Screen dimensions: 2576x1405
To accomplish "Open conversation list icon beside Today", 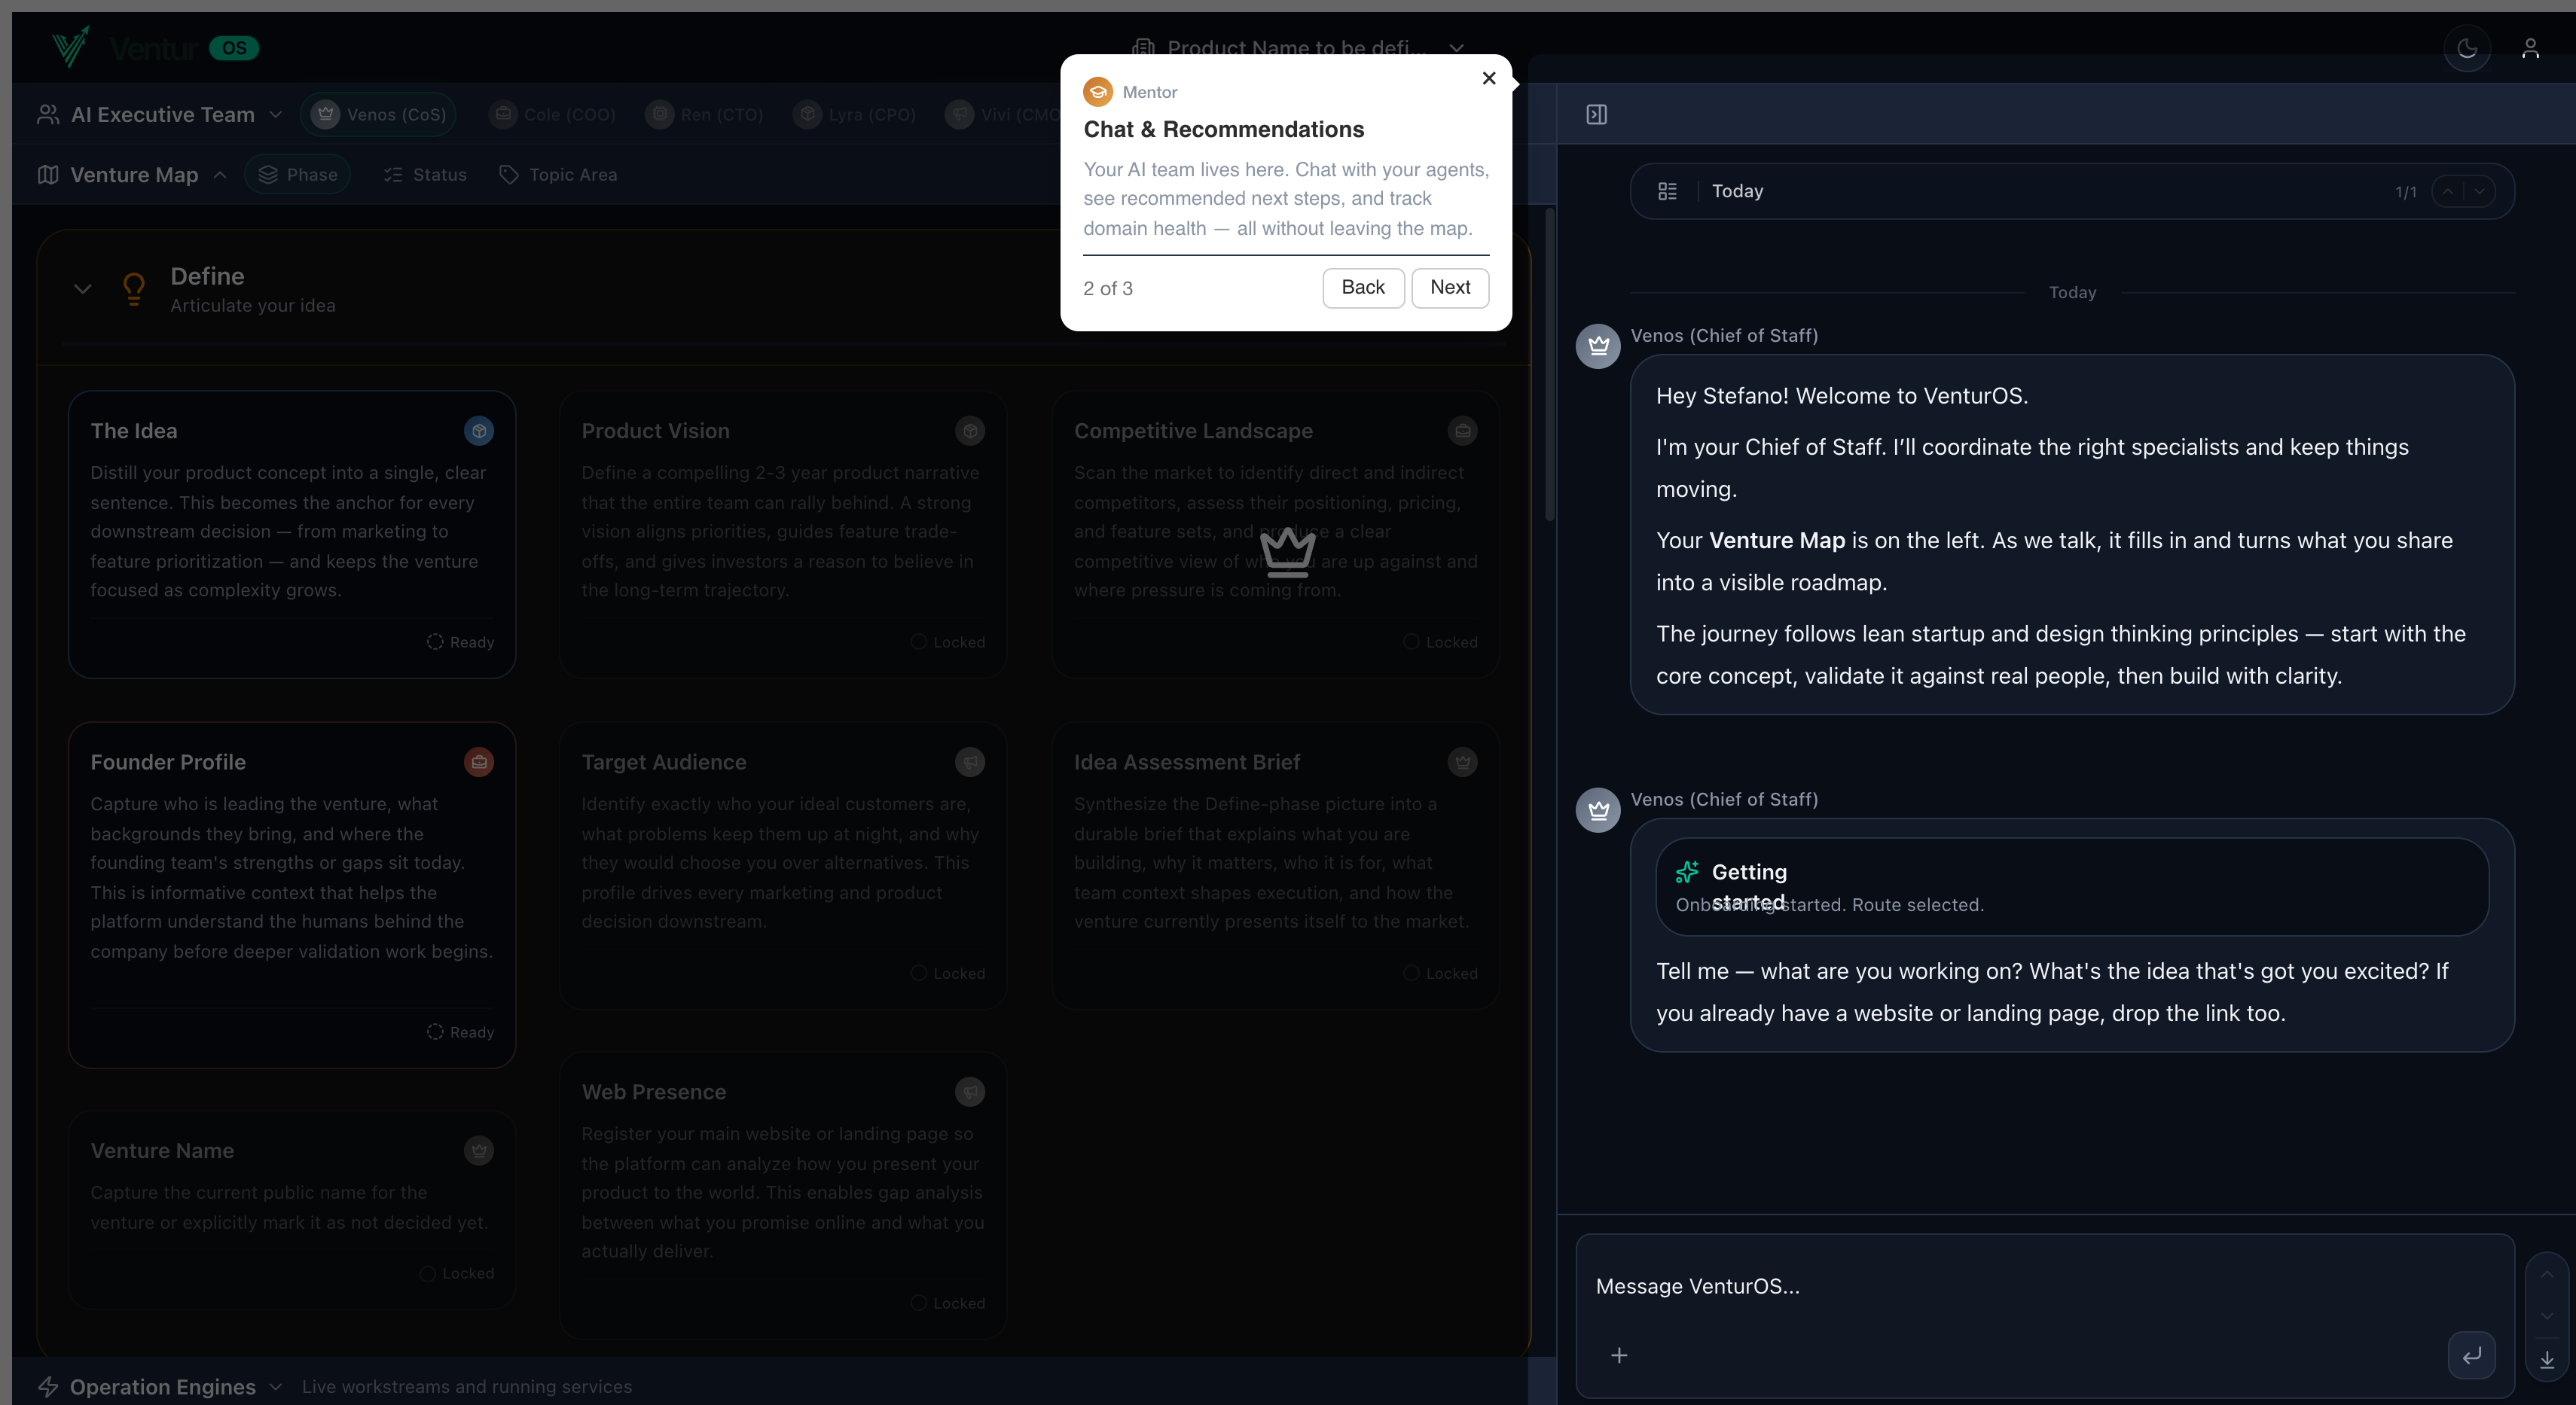I will [x=1667, y=190].
